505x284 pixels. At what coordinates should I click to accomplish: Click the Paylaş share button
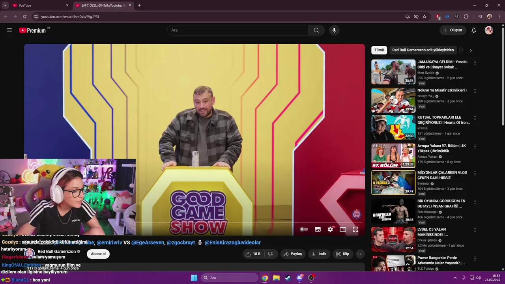pyautogui.click(x=293, y=254)
